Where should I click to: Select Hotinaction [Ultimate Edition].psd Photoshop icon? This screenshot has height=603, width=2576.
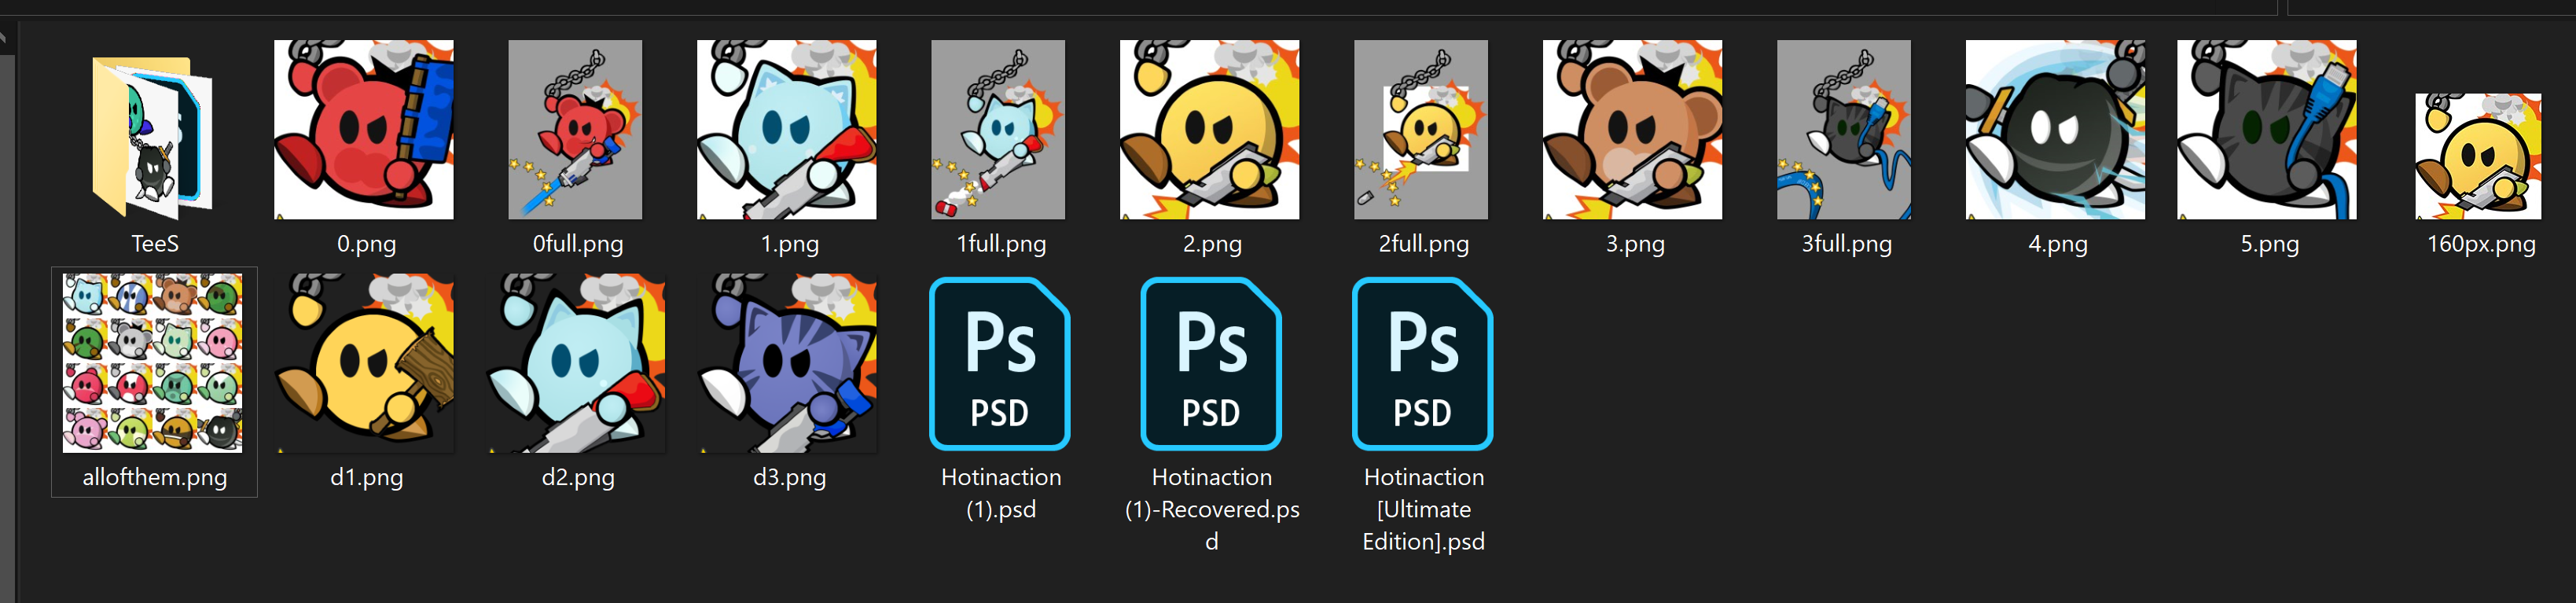pos(1423,363)
